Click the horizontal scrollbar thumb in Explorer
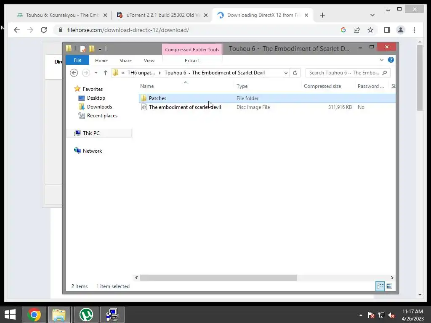Viewport: 431px width, 323px height. (218, 278)
